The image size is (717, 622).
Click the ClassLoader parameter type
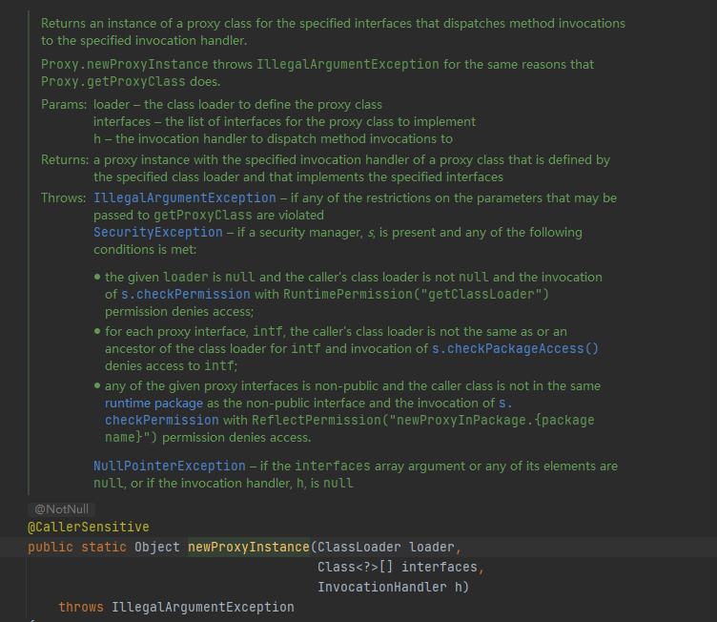pyautogui.click(x=359, y=547)
